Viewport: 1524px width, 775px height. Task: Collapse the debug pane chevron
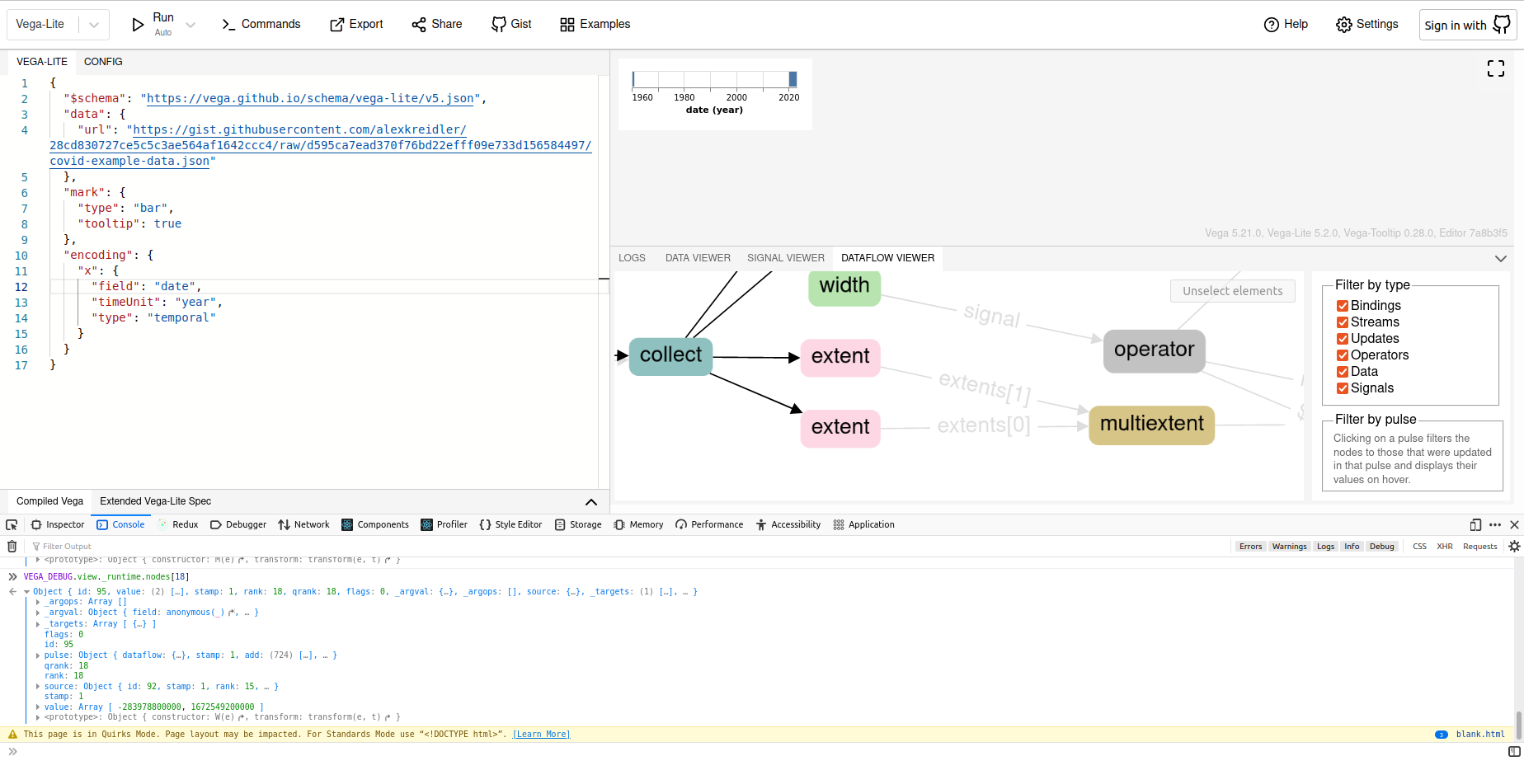point(1500,259)
